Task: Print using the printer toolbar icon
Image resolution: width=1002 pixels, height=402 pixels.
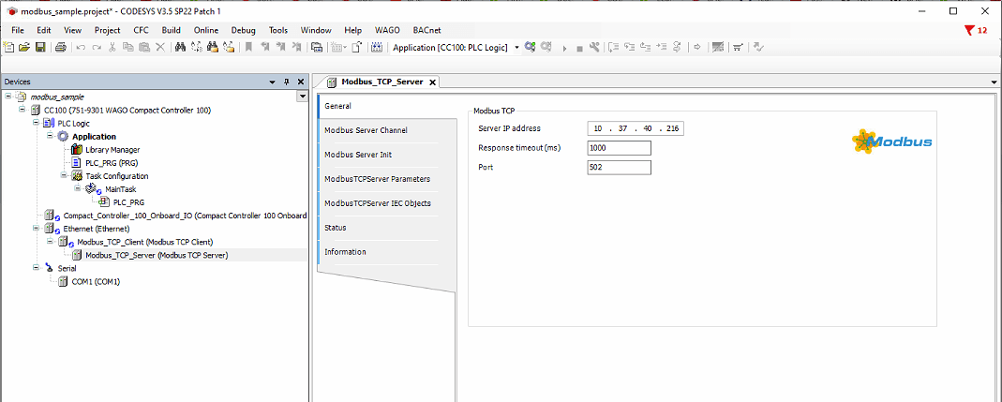Action: point(61,47)
